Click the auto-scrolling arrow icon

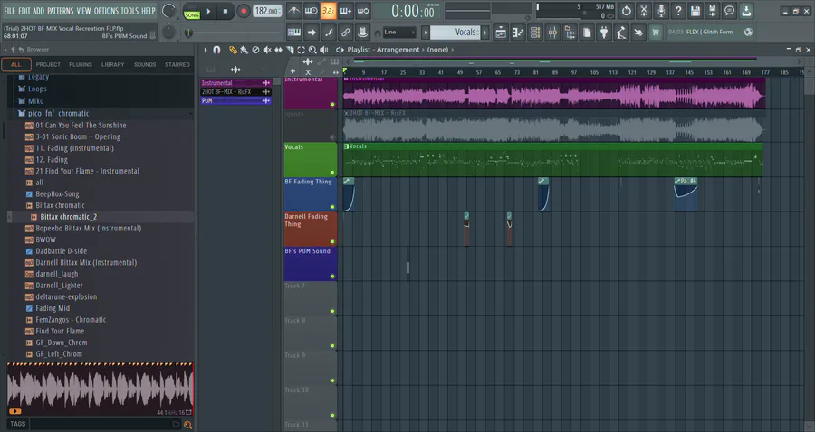[311, 33]
